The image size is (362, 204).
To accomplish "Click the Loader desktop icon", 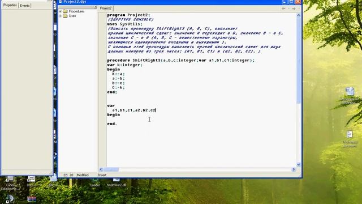I will point(95,182).
